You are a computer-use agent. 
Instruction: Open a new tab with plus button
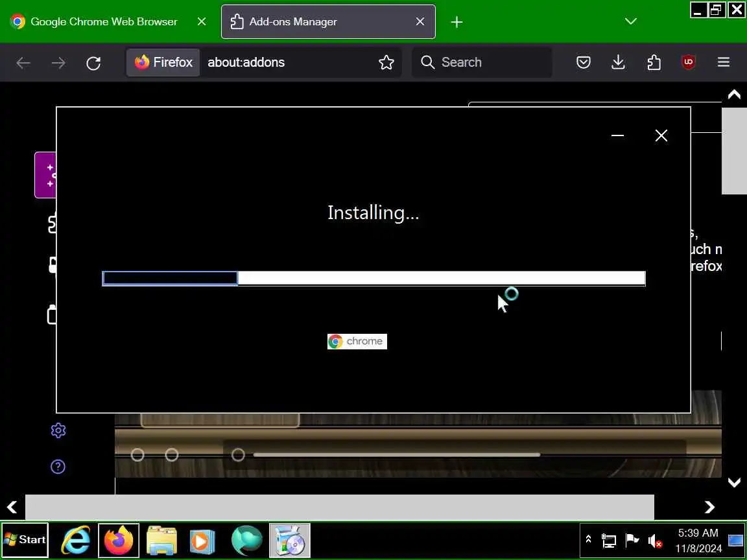click(456, 22)
